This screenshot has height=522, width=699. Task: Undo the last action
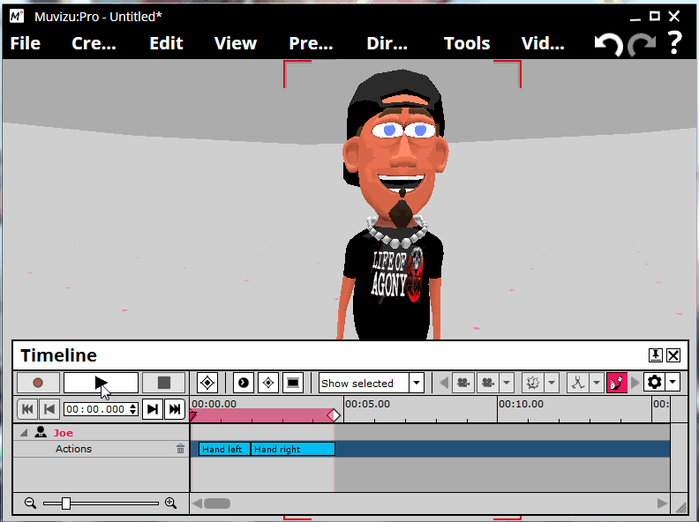click(x=608, y=44)
